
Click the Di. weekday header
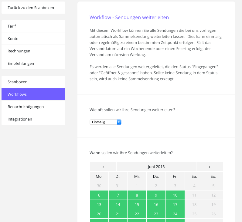click(118, 177)
